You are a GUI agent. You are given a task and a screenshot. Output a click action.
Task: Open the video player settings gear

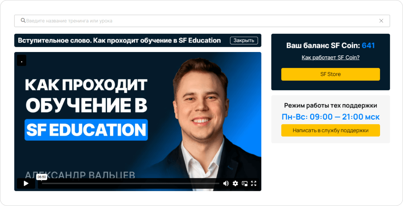coord(235,183)
